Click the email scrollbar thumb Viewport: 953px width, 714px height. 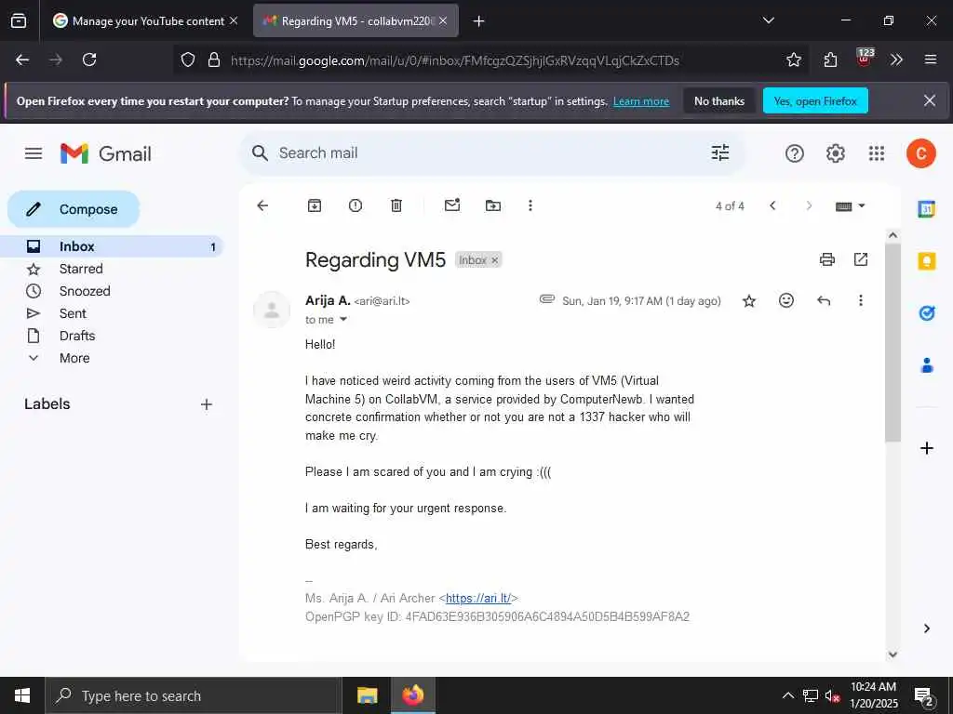coord(893,343)
